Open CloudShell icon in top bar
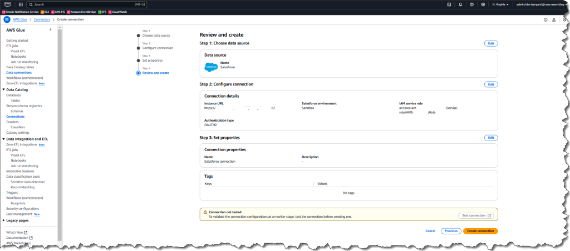The image size is (570, 251). pyautogui.click(x=449, y=4)
